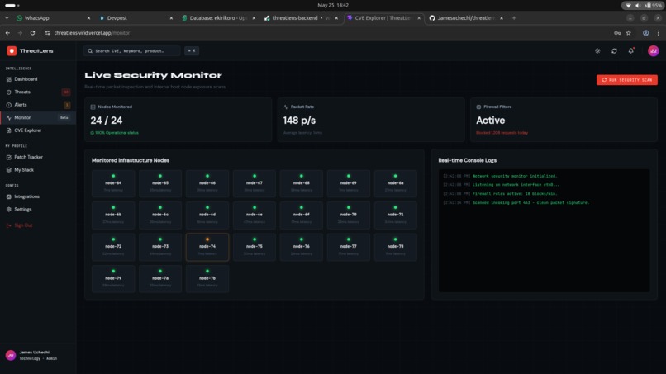
Task: Reload the page with browser reload icon
Action: (x=32, y=33)
